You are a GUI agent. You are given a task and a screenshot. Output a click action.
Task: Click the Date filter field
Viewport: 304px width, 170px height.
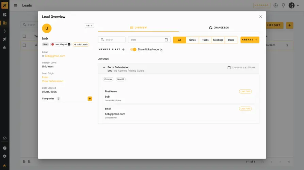149,40
